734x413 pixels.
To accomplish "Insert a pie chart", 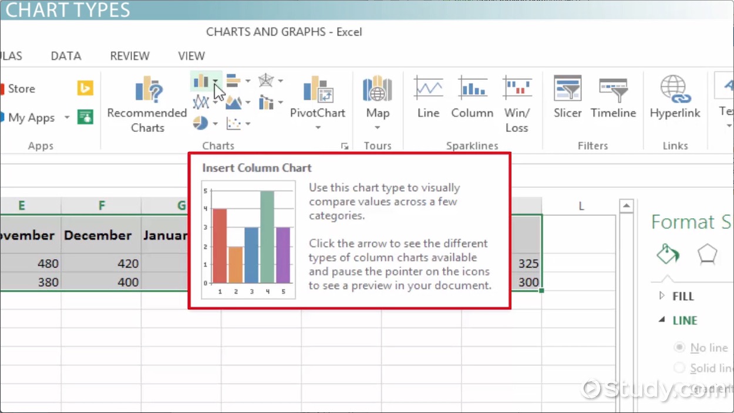I will click(x=201, y=123).
